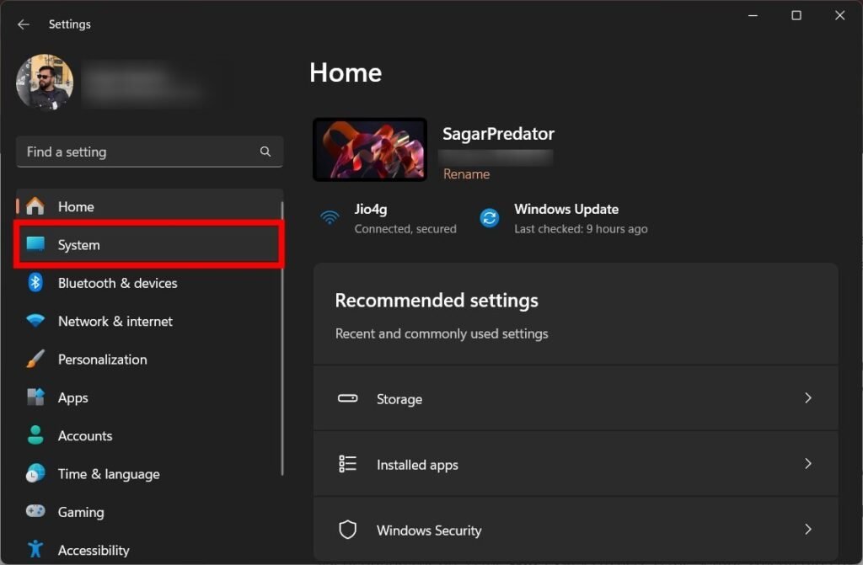
Task: Click the Storage drive icon
Action: [348, 397]
